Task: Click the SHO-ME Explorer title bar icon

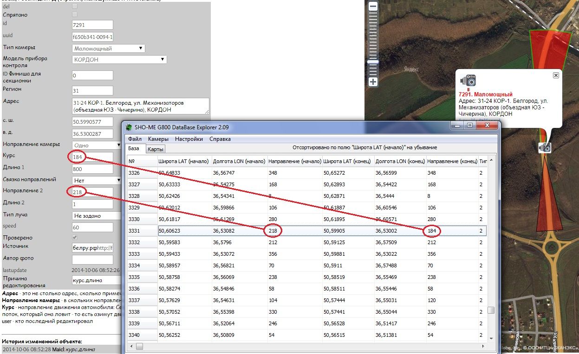Action: pyautogui.click(x=129, y=127)
